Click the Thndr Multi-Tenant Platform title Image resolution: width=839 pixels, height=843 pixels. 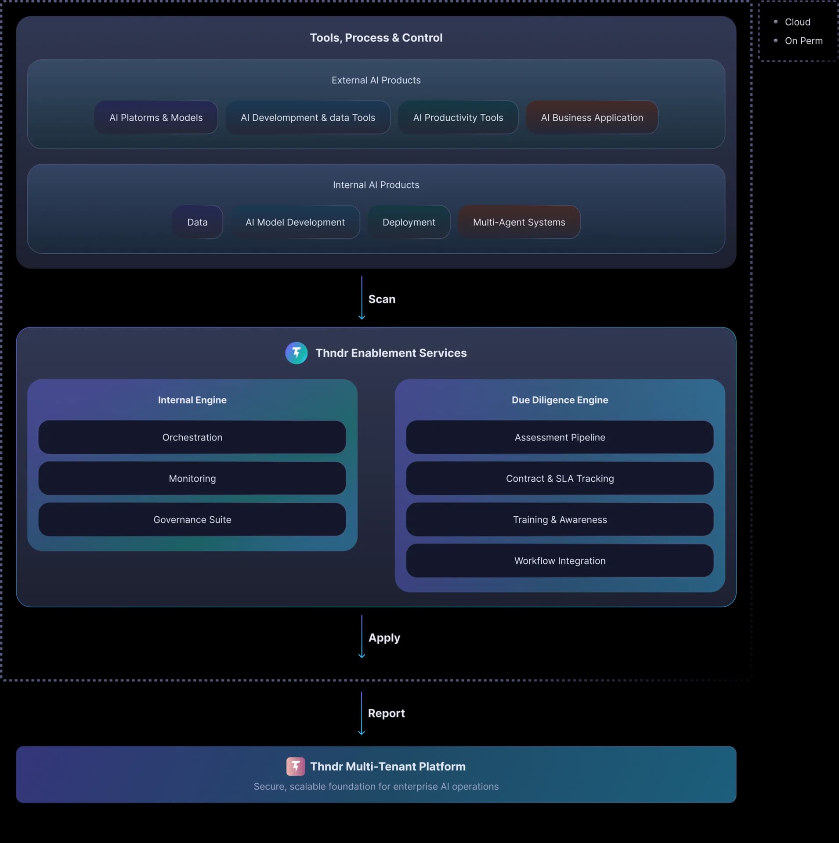click(388, 766)
